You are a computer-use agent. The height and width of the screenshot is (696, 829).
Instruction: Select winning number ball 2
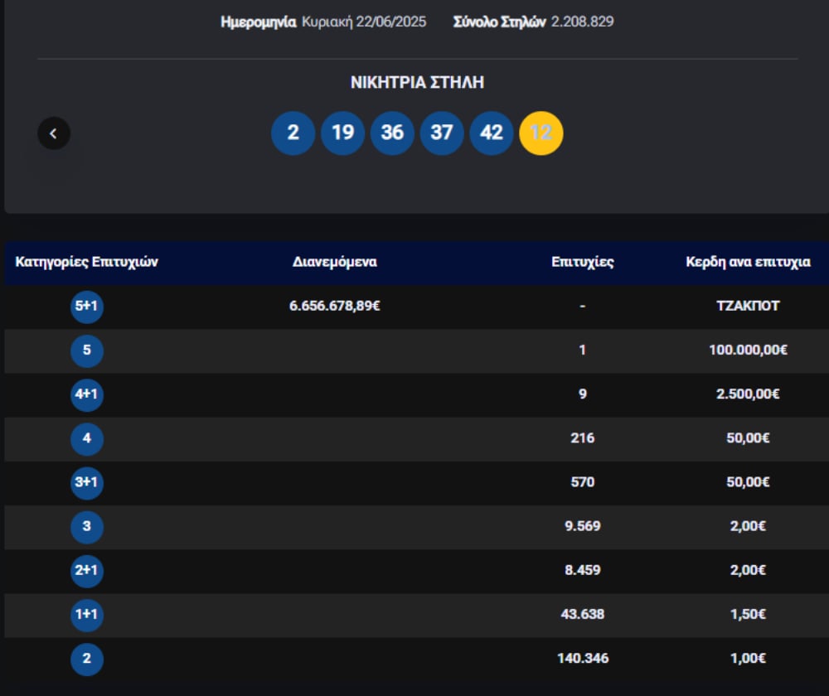[293, 133]
